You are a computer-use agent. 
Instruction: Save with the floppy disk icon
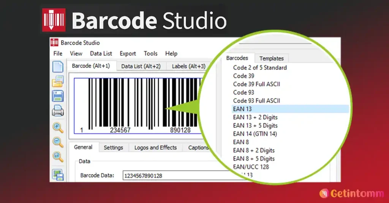(x=58, y=96)
